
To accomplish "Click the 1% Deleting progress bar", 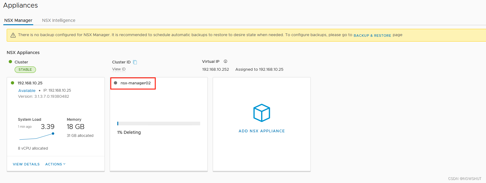I will (x=159, y=124).
